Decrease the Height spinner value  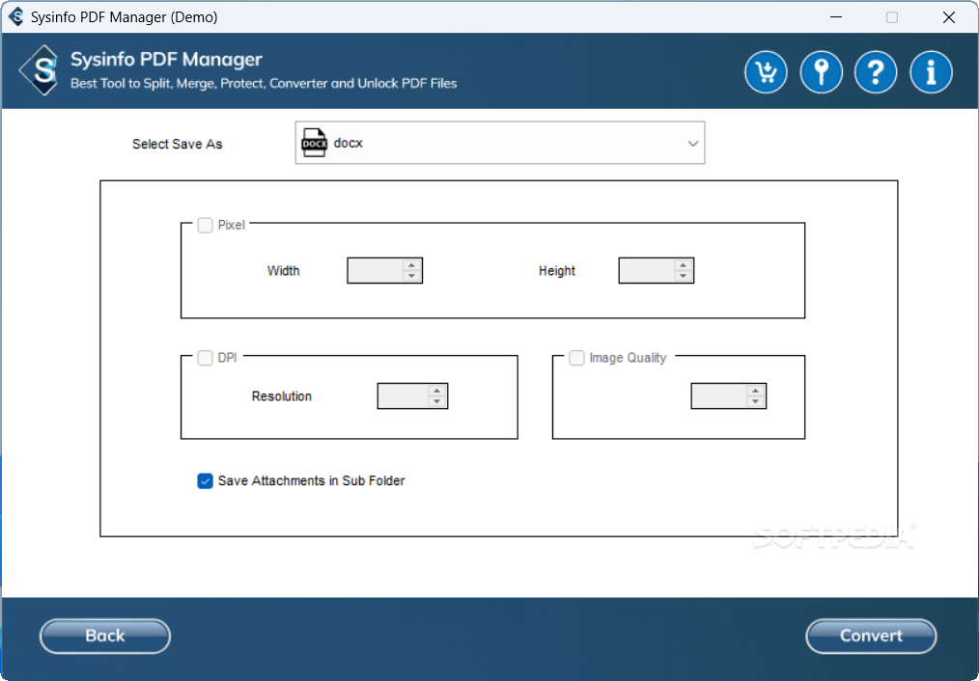pyautogui.click(x=683, y=276)
